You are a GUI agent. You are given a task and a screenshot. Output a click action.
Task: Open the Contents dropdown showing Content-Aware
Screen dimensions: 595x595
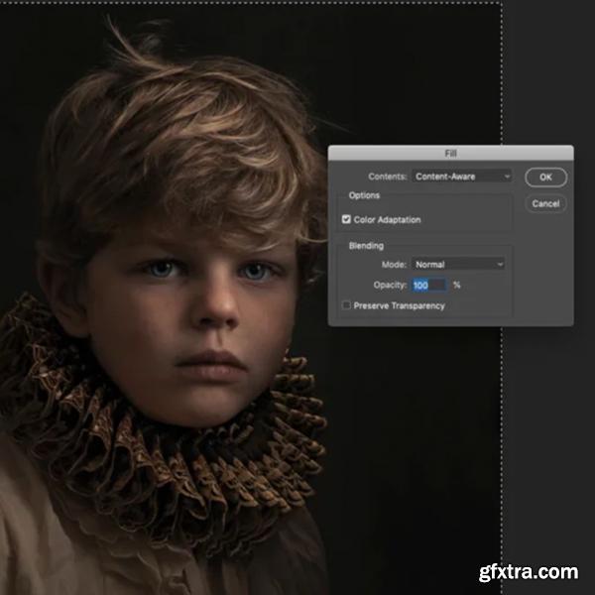tap(459, 177)
